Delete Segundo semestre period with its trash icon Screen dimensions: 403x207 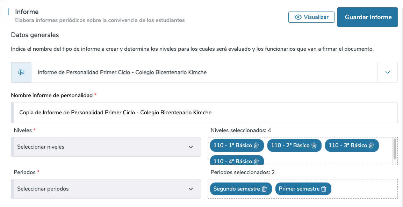pyautogui.click(x=264, y=189)
